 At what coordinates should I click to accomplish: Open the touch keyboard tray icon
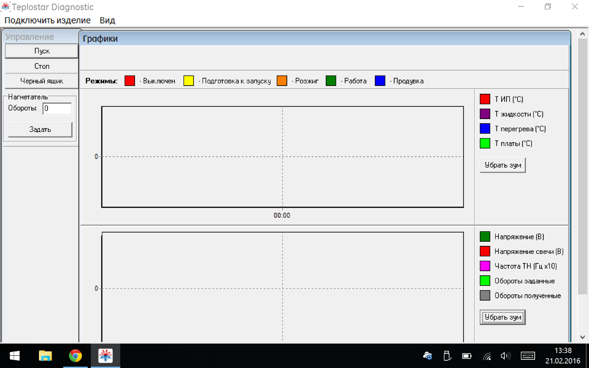(x=528, y=356)
